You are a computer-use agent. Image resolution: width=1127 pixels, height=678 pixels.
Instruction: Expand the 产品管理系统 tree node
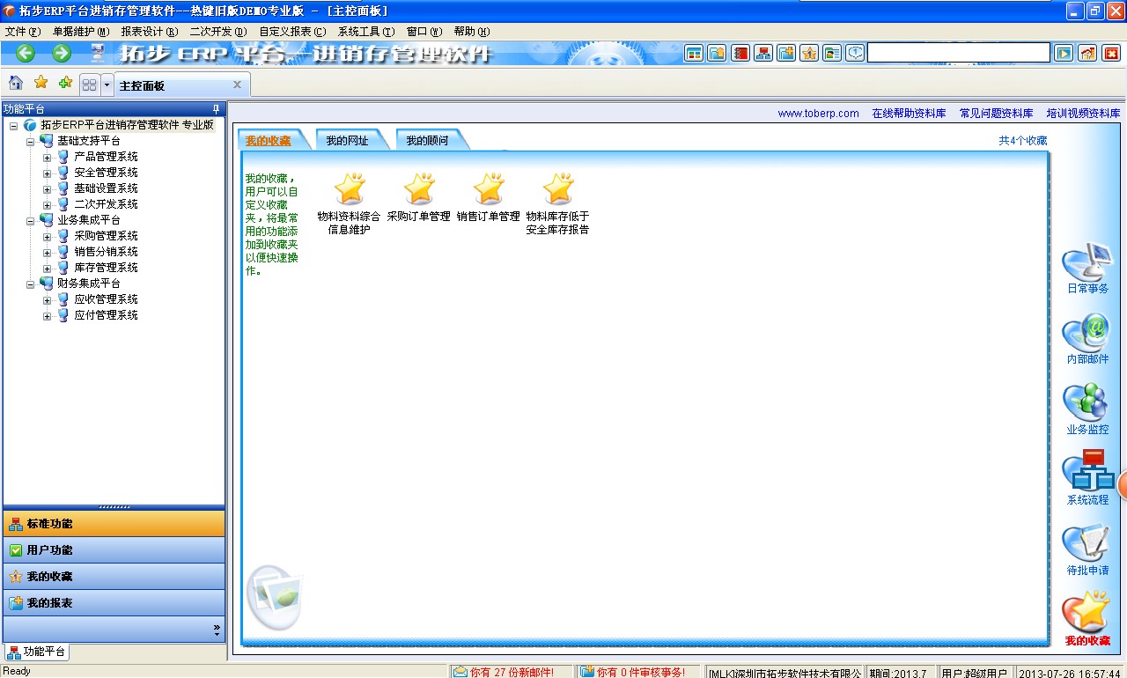coord(48,157)
